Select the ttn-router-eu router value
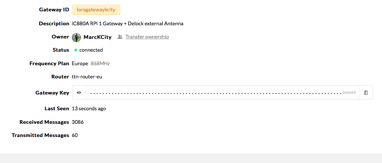This screenshot has width=382, height=163. (87, 77)
